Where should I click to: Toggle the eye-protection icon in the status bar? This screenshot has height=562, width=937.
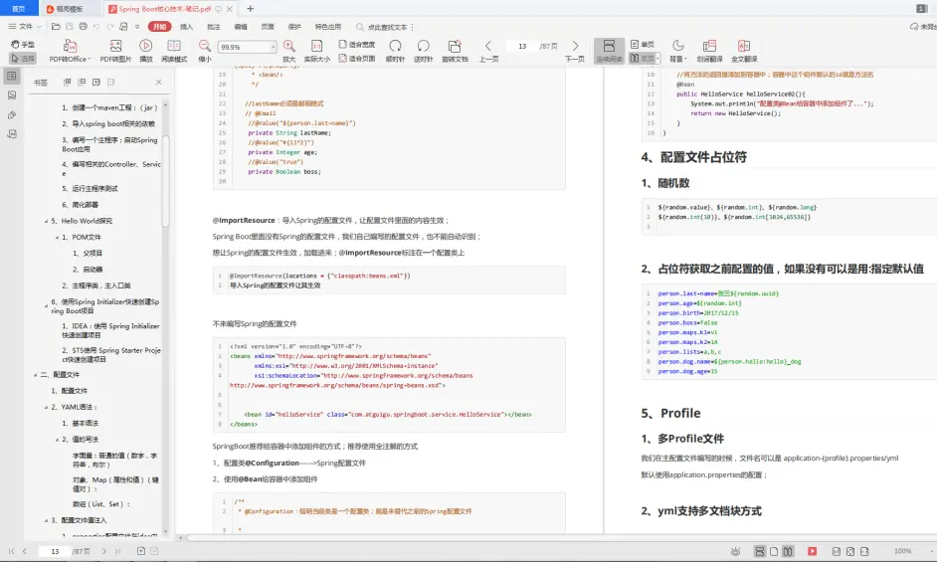tap(736, 551)
